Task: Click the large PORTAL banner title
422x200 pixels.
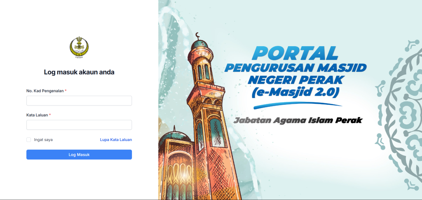Action: [x=295, y=53]
